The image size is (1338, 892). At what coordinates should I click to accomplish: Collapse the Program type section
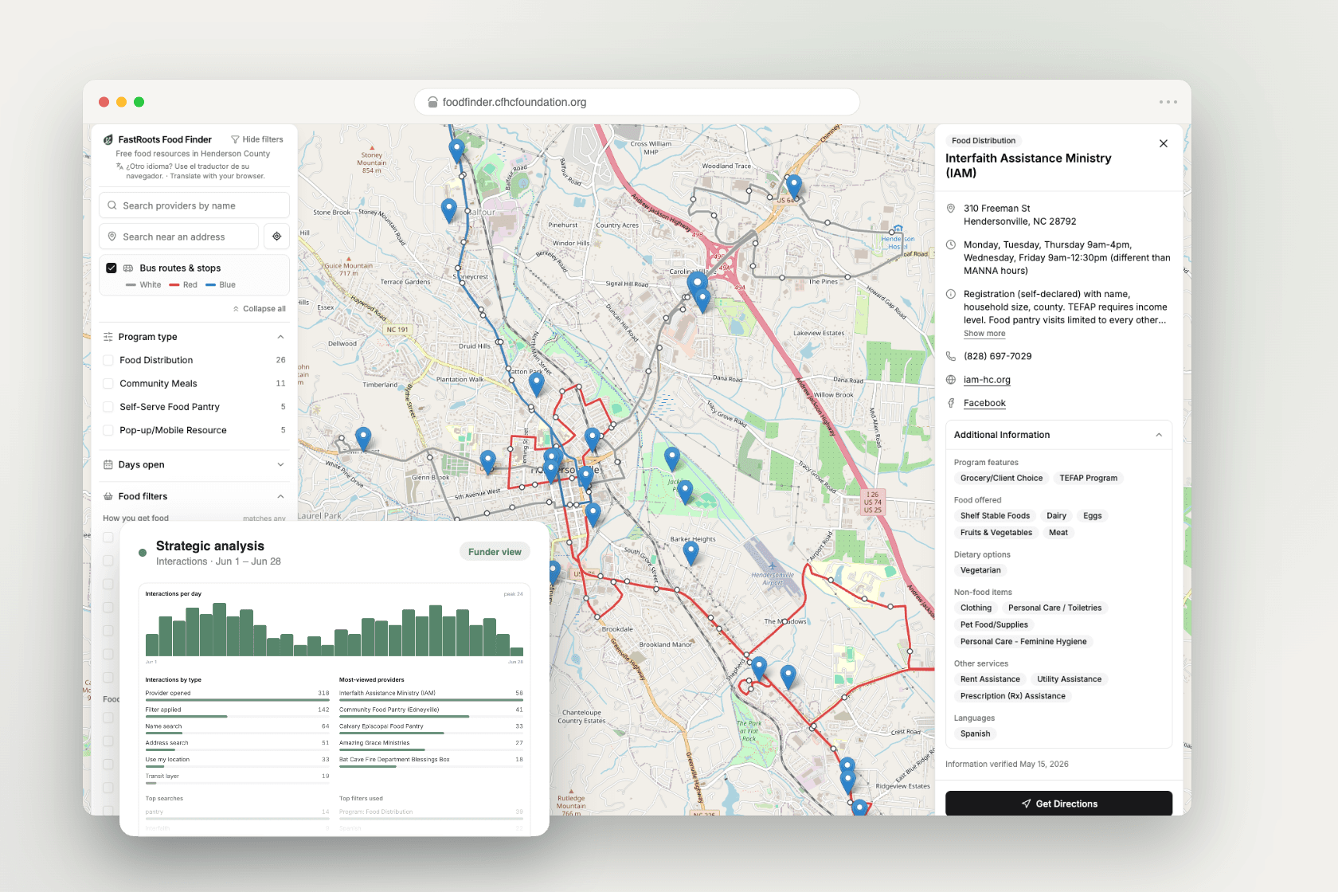(280, 337)
